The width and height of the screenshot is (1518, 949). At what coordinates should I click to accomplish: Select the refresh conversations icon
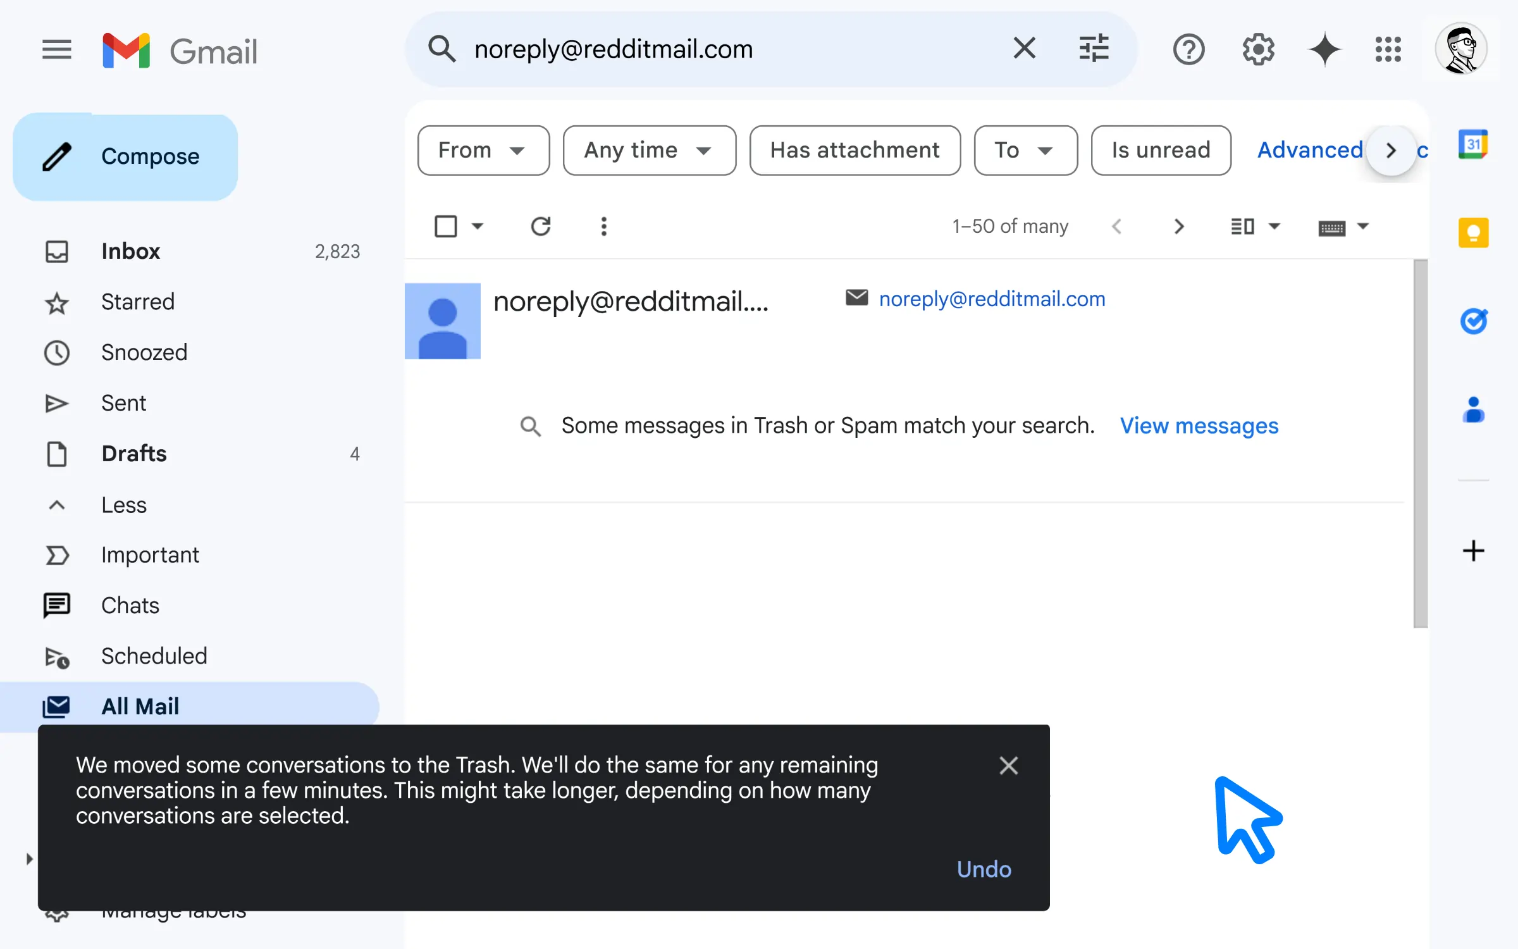[x=540, y=226]
